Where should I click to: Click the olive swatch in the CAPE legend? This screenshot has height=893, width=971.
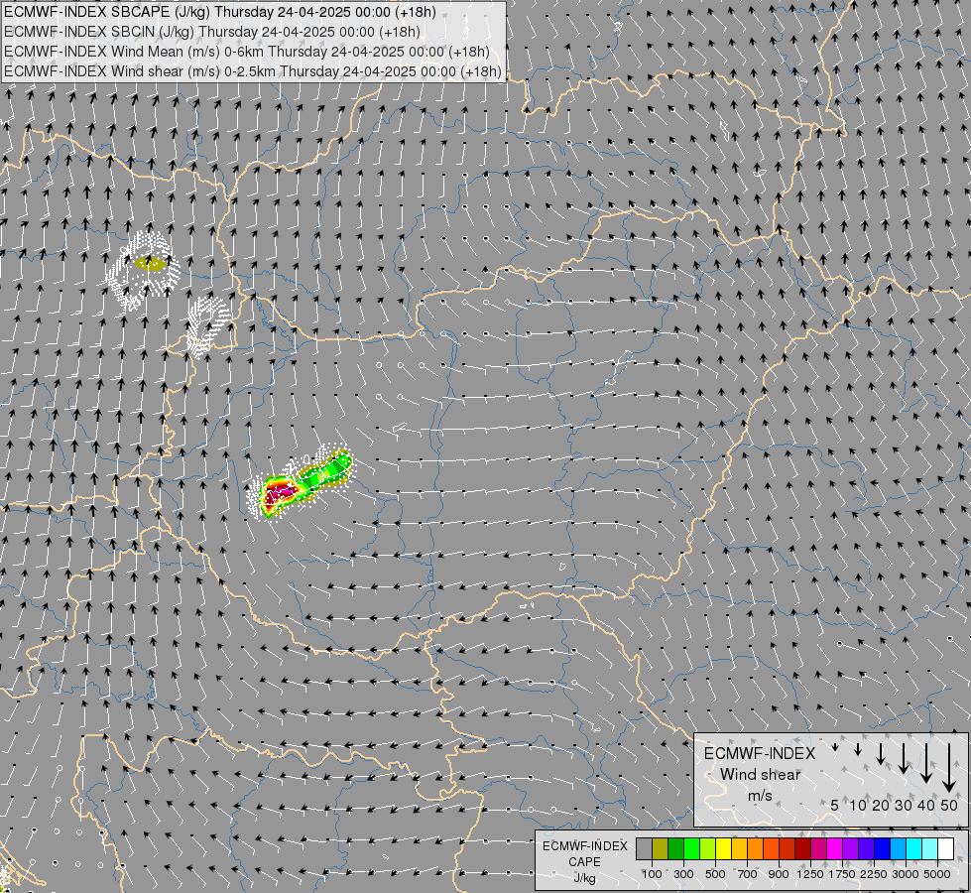pyautogui.click(x=661, y=849)
